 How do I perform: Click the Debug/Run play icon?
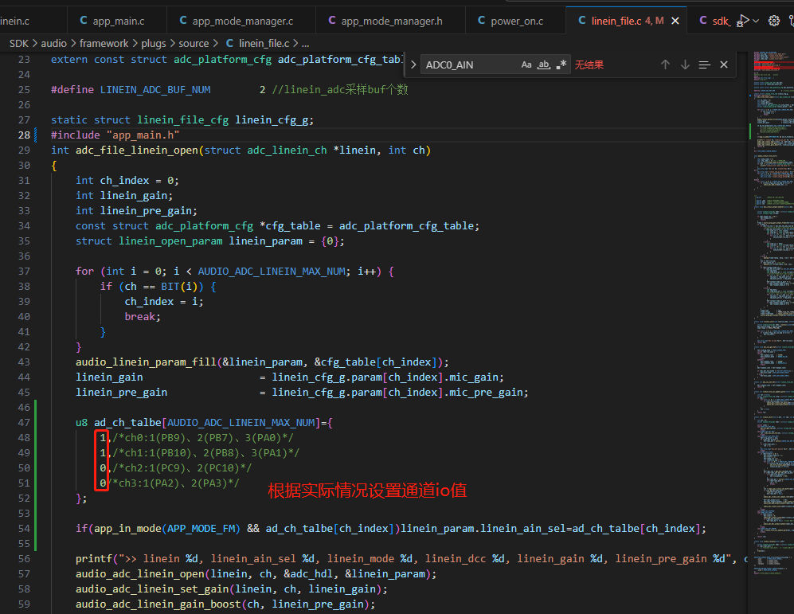[x=742, y=21]
